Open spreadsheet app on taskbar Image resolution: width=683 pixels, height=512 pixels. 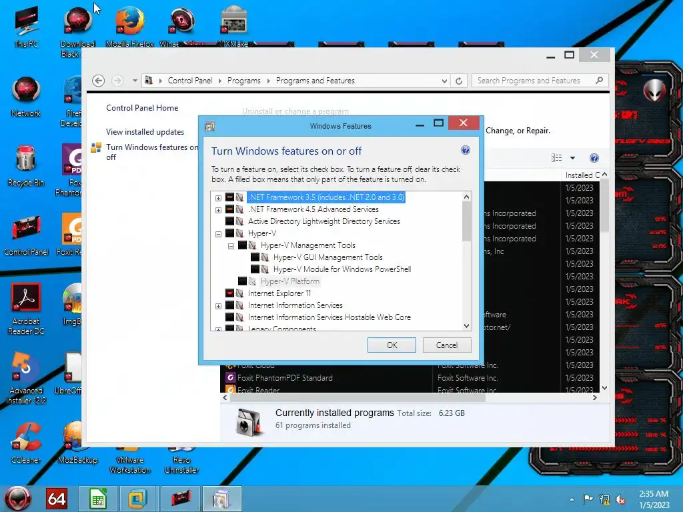point(98,499)
